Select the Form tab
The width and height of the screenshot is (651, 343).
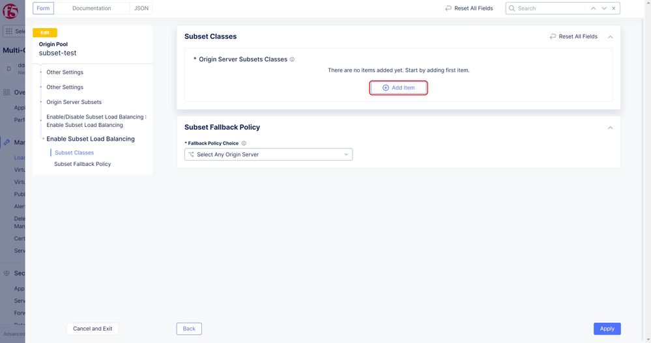tap(43, 8)
